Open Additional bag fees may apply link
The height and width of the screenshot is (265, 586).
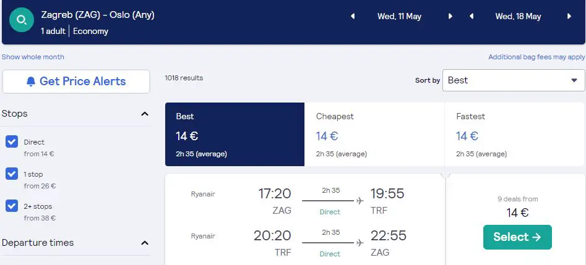(536, 57)
